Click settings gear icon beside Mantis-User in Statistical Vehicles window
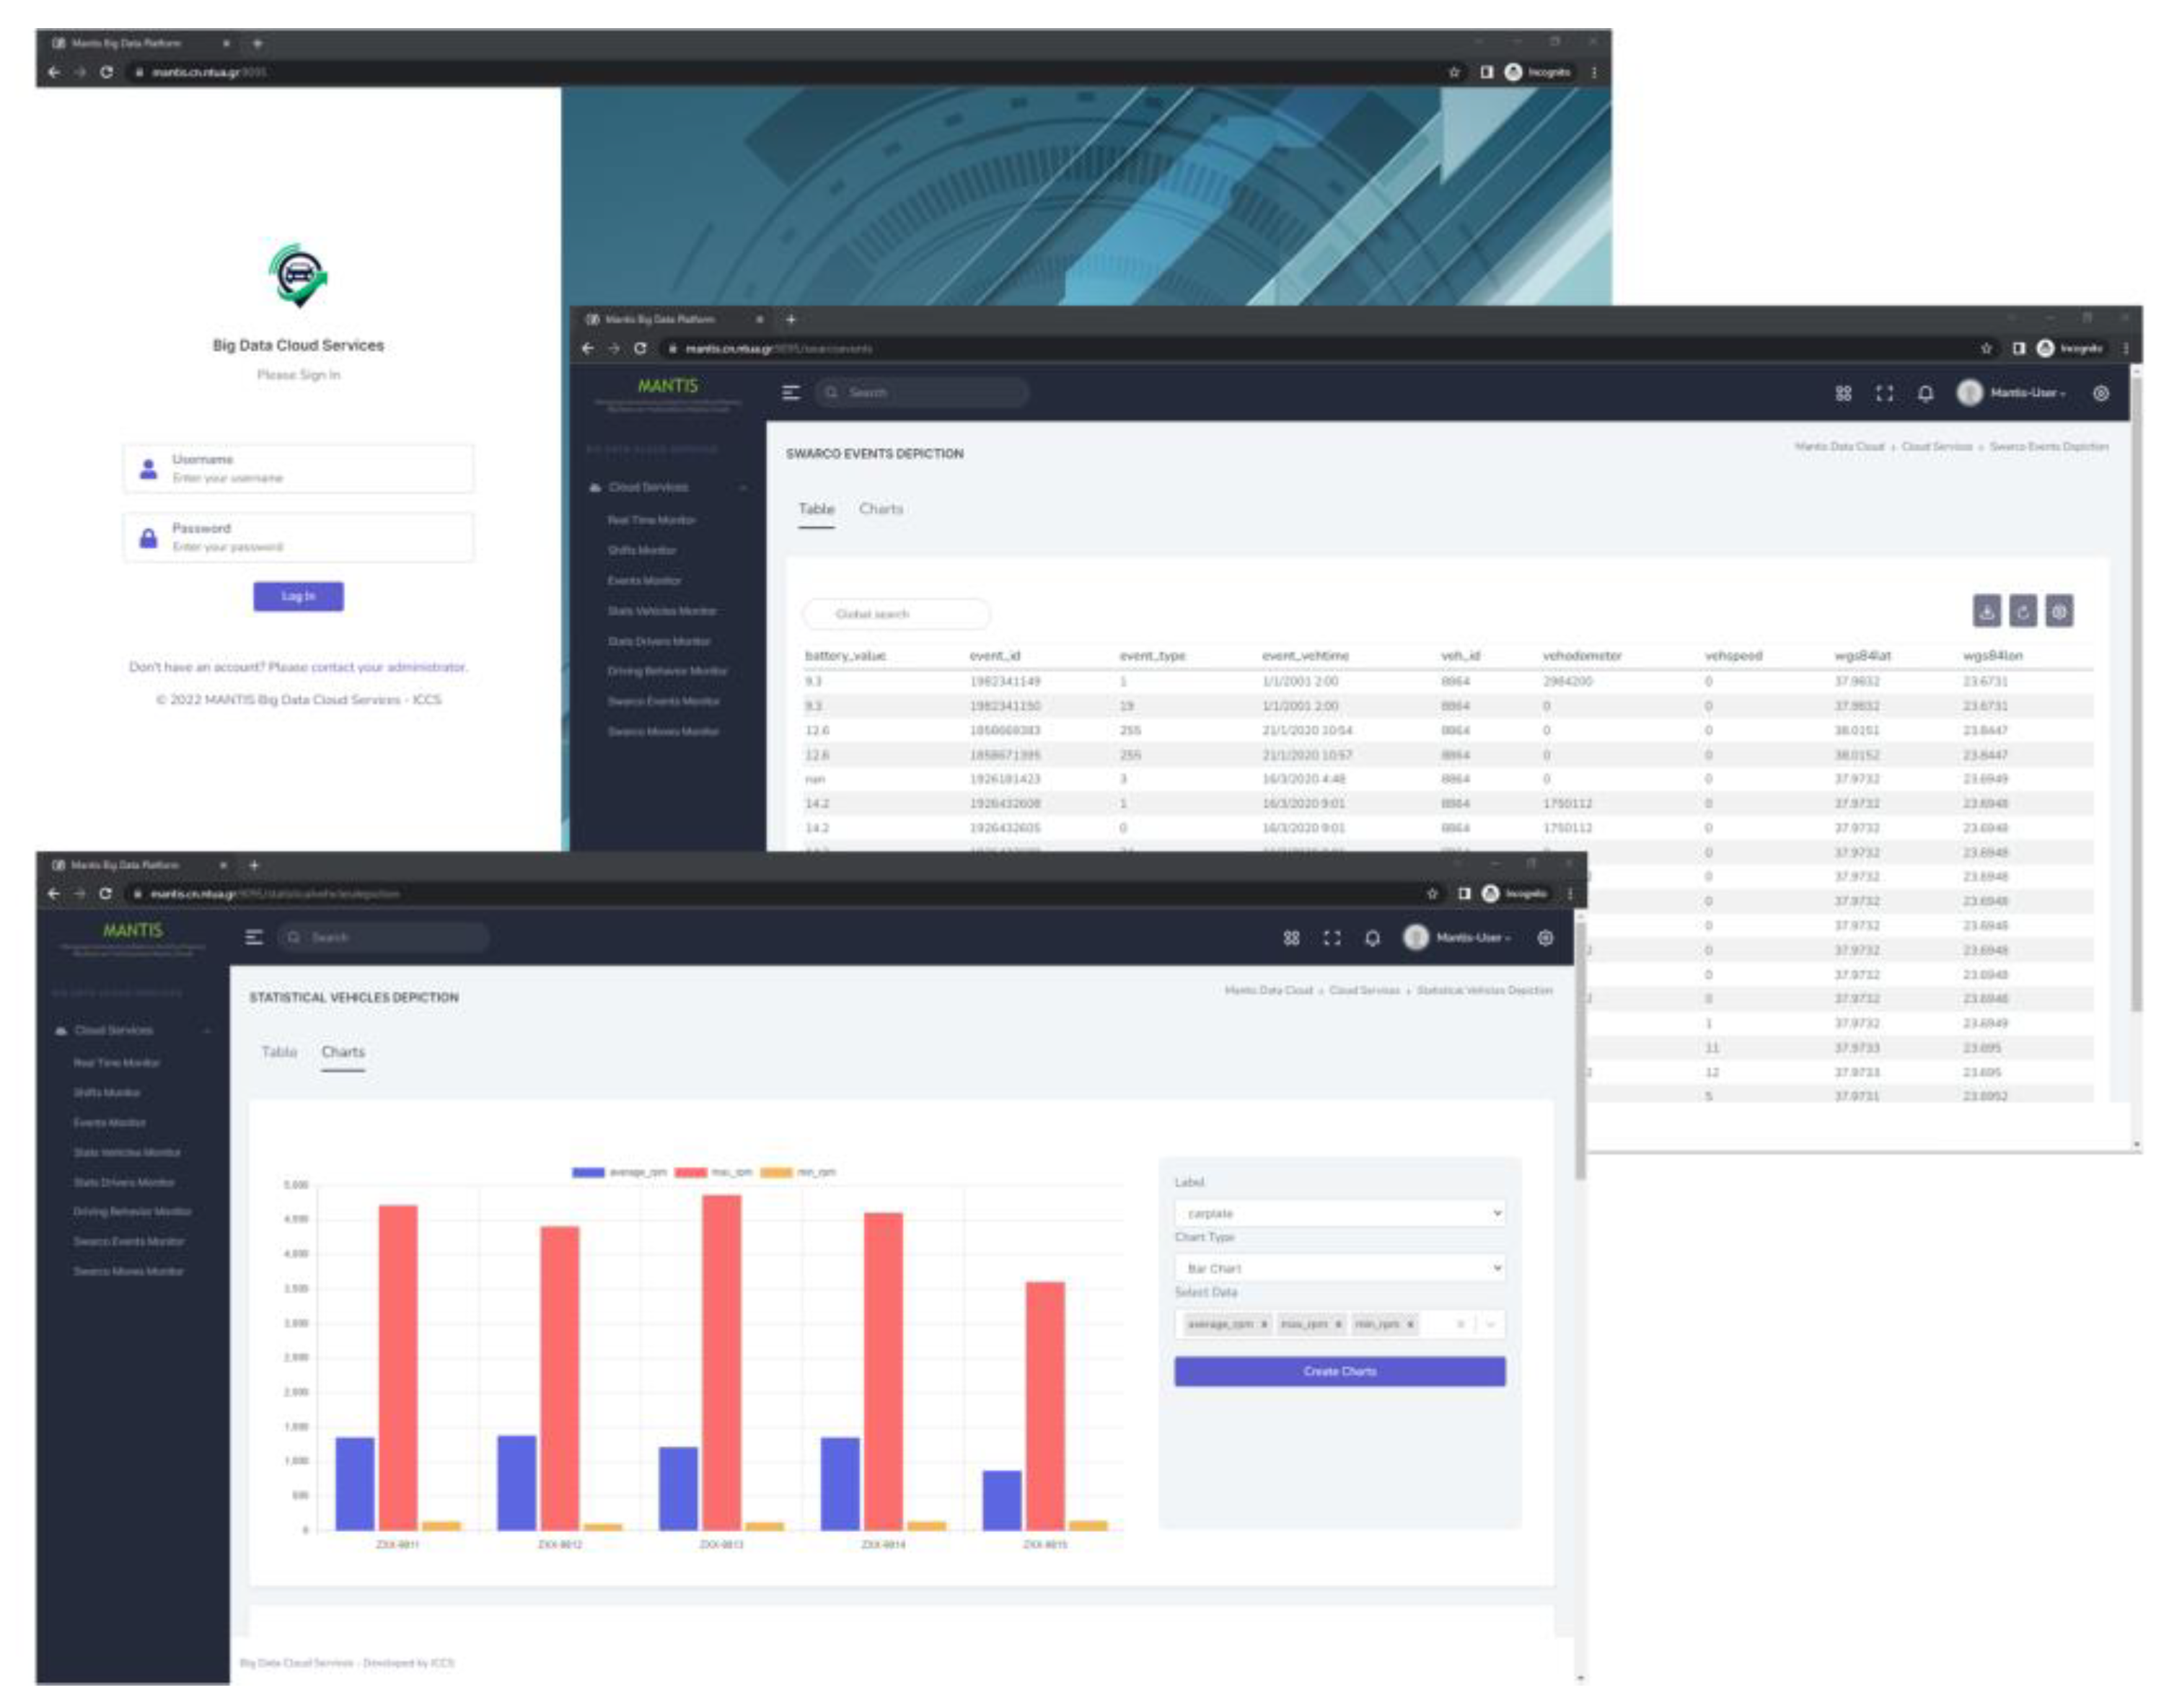 click(1545, 938)
